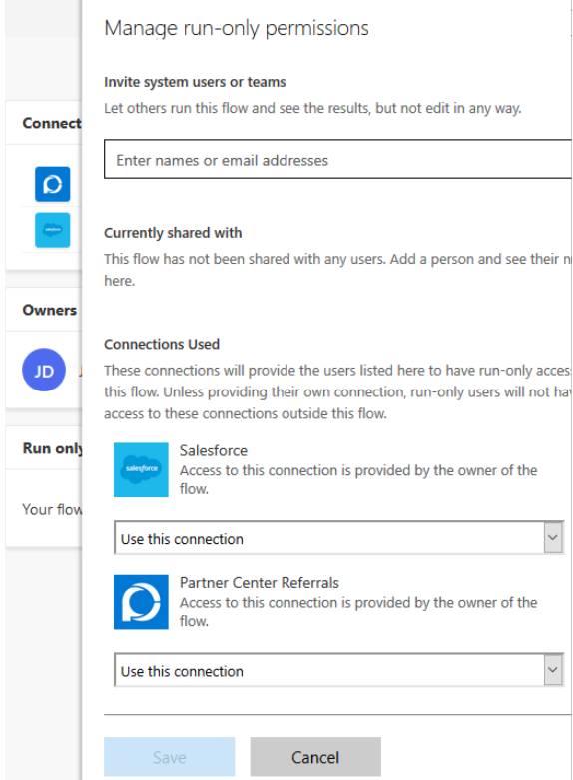Screen dimensions: 573x780
Task: Click the 'Salesforce' connection name
Action: click(x=214, y=450)
